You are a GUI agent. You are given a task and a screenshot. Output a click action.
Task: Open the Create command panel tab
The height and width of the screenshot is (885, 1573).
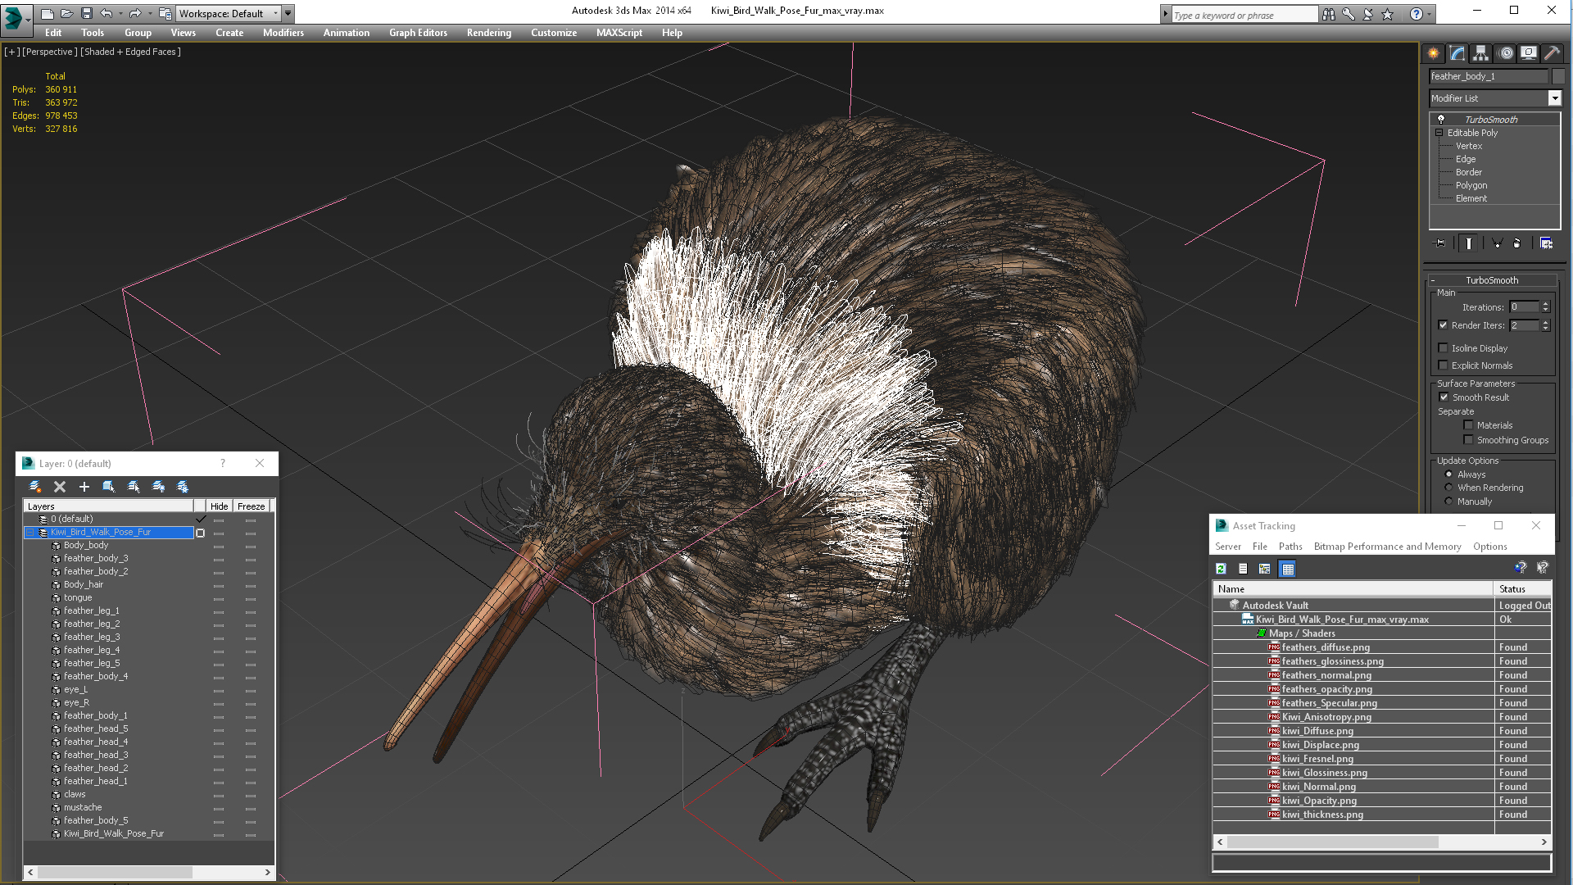pos(1433,53)
